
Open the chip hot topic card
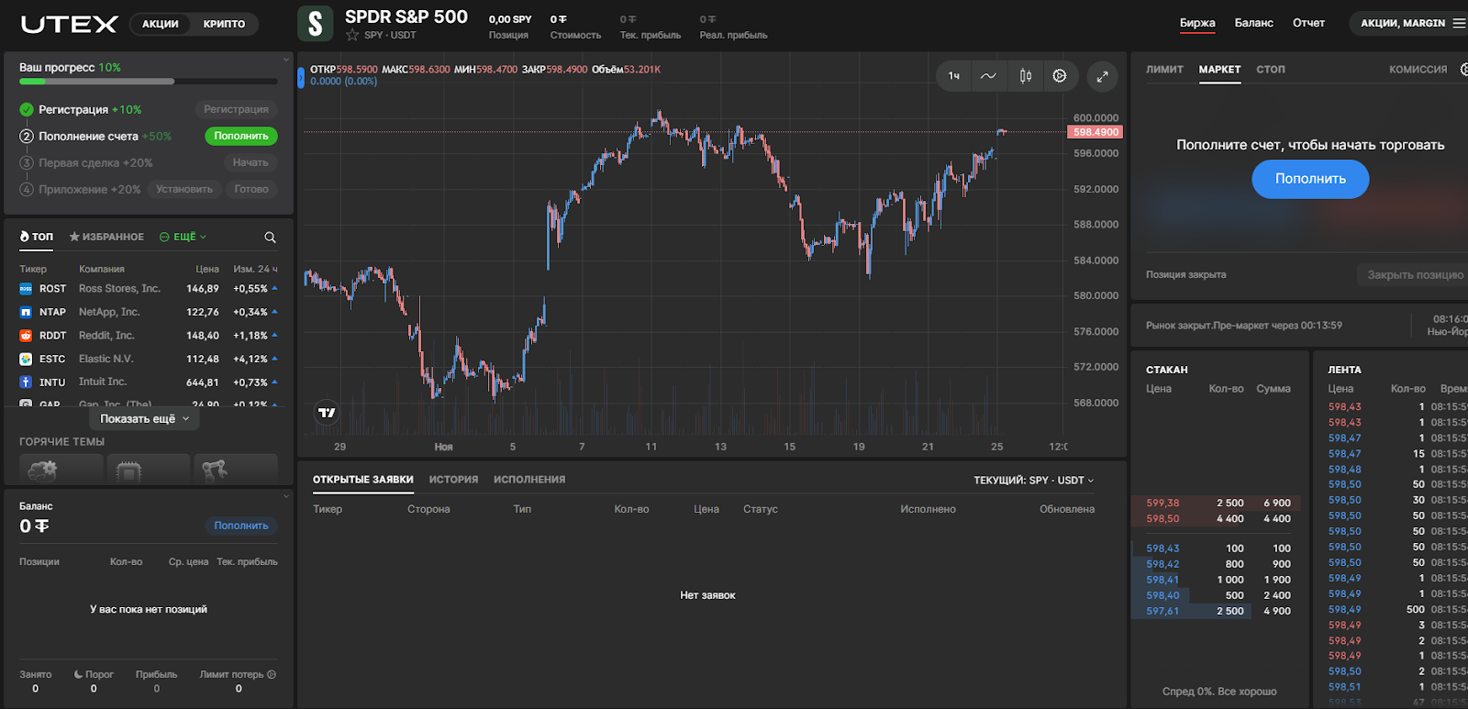coord(148,468)
